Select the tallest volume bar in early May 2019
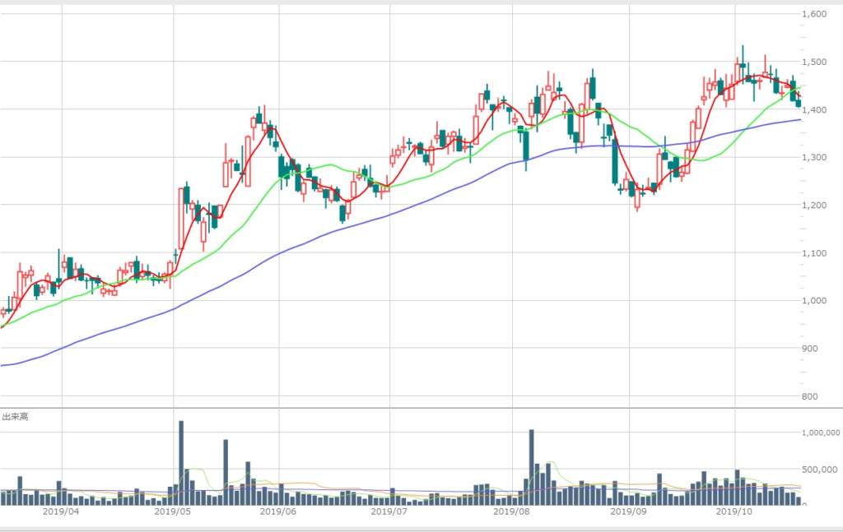The width and height of the screenshot is (843, 532). tap(181, 463)
